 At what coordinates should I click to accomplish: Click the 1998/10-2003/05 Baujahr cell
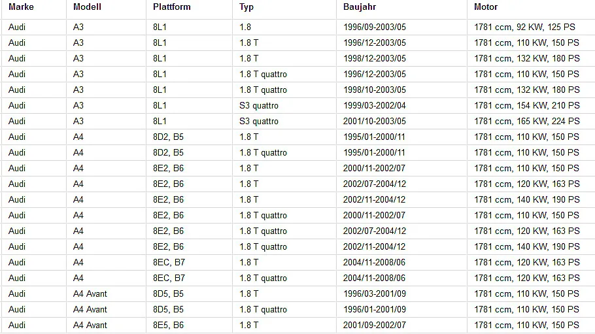point(401,90)
